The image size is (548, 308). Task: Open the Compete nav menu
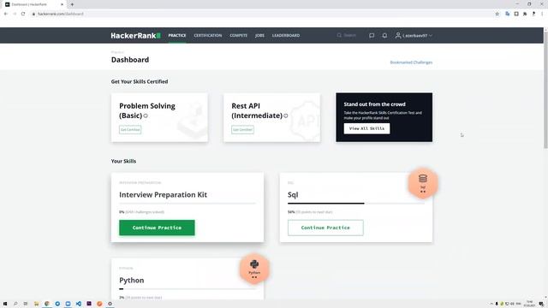238,35
